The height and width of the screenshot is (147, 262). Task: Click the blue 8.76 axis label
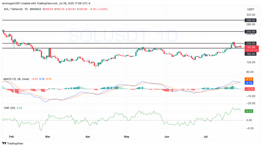coord(249,83)
